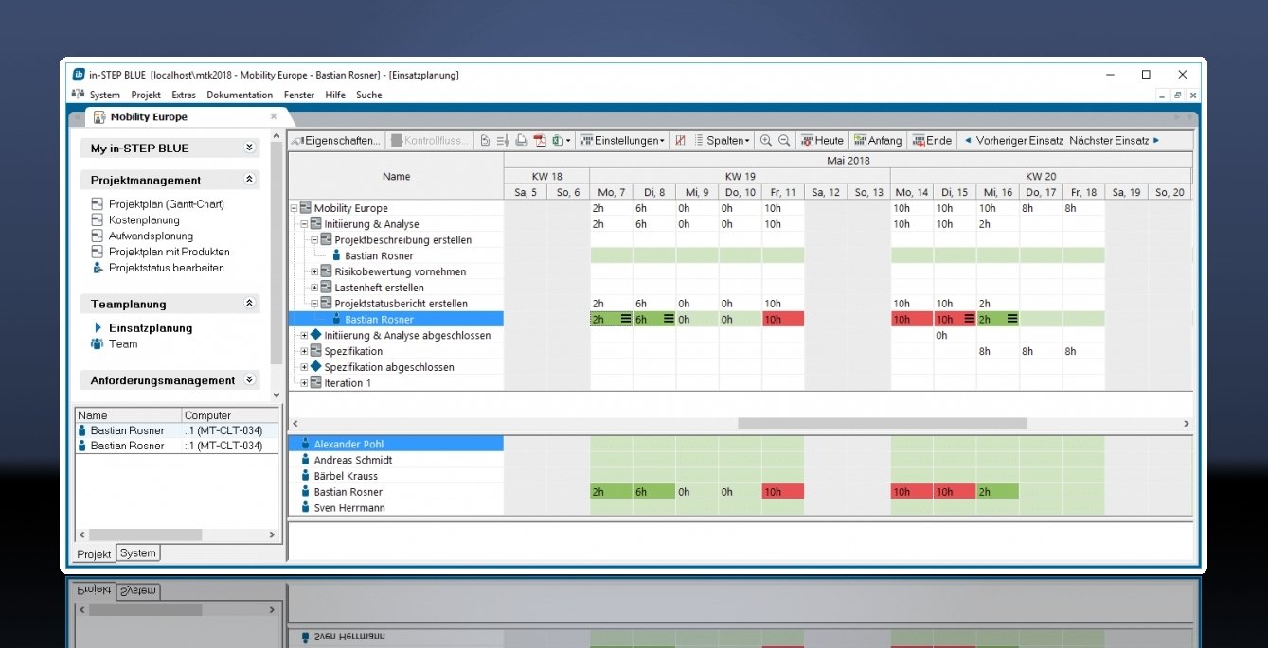The width and height of the screenshot is (1268, 648).
Task: Collapse the Teamplanung section
Action: tap(250, 304)
